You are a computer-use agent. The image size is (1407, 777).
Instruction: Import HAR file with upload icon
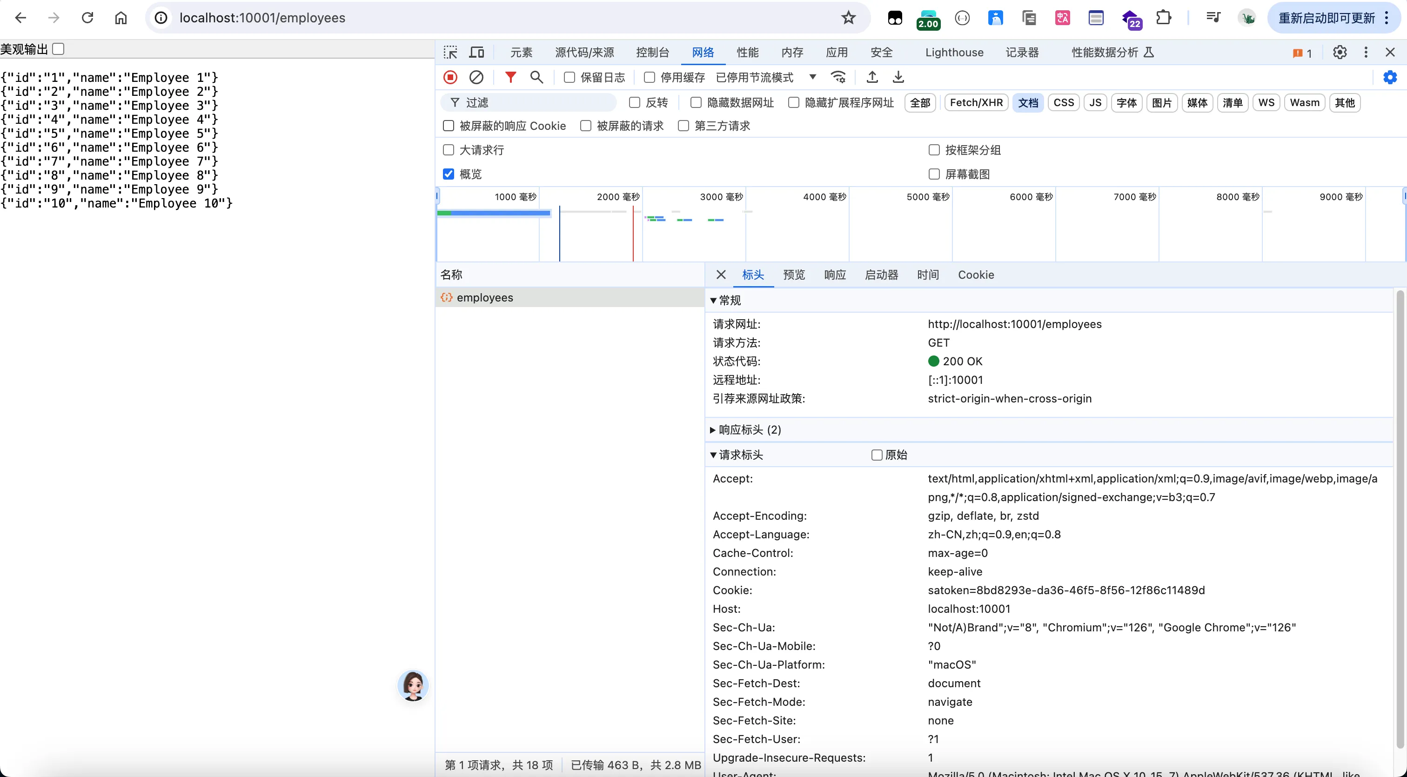pos(872,77)
